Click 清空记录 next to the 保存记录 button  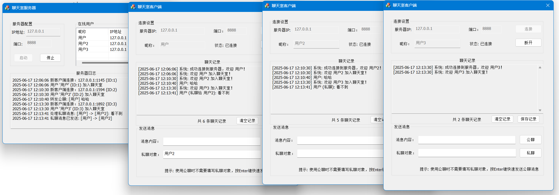(x=502, y=119)
